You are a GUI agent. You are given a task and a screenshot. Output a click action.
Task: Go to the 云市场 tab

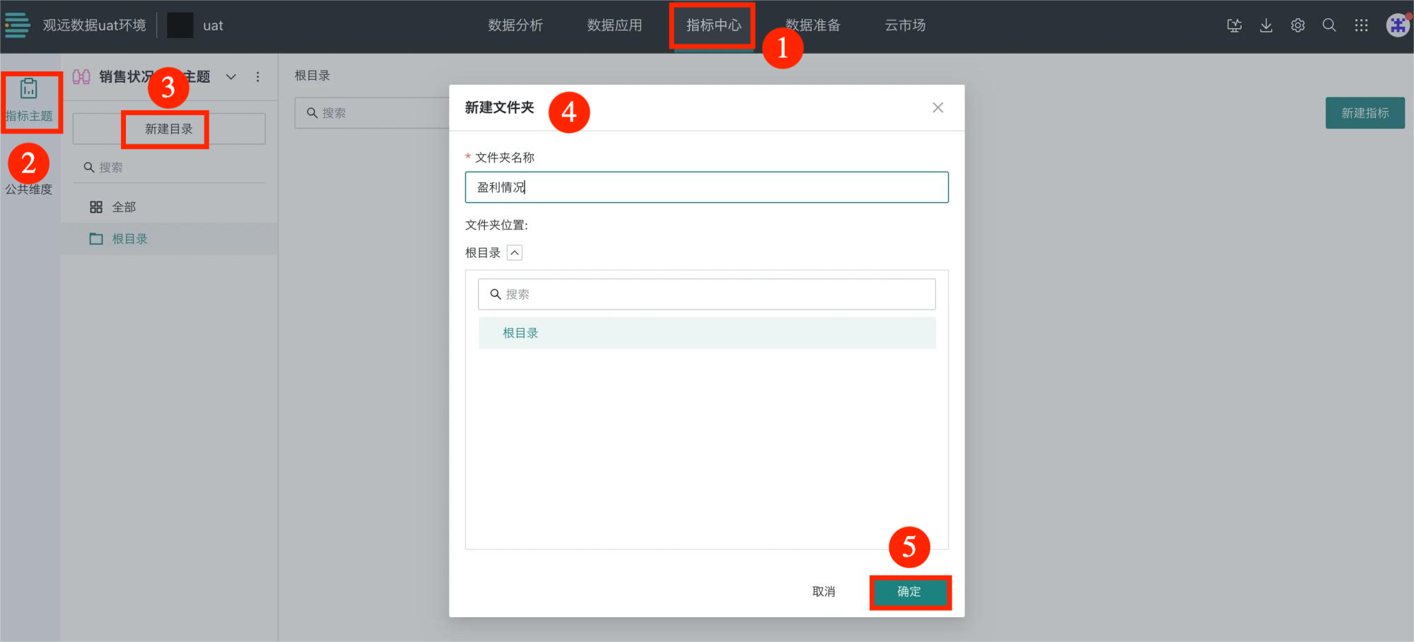[x=905, y=25]
